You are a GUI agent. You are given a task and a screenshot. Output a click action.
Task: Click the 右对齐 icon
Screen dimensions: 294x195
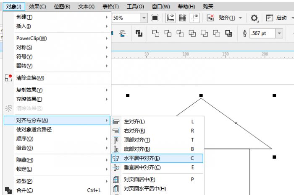tap(116, 131)
